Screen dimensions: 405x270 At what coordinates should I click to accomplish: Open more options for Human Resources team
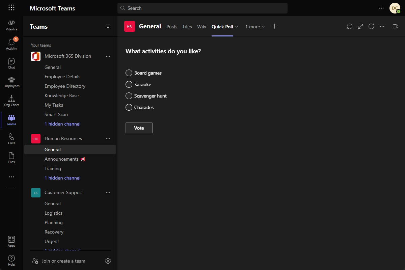click(x=108, y=139)
